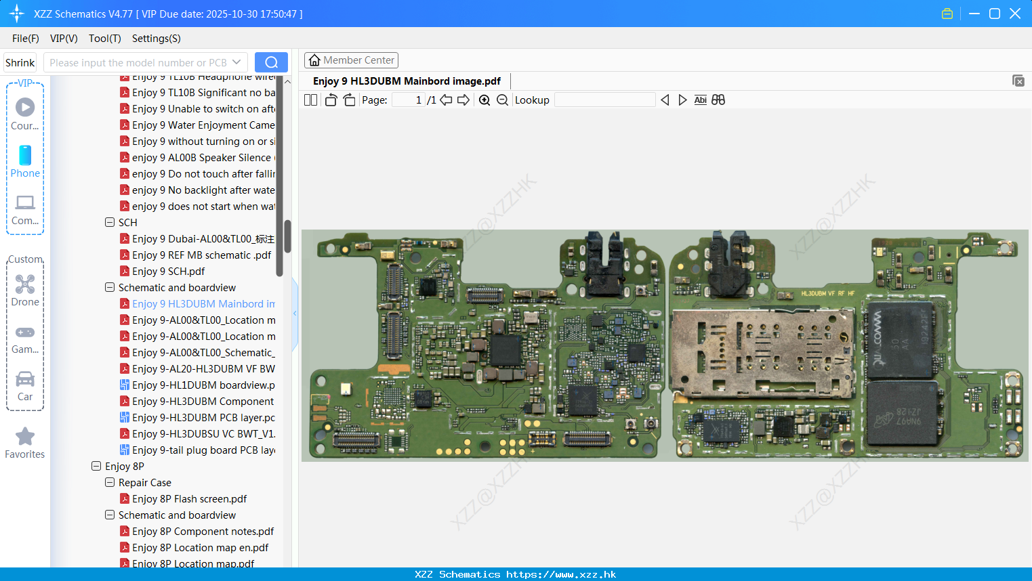The width and height of the screenshot is (1032, 581).
Task: Open the Game console category
Action: pos(25,339)
